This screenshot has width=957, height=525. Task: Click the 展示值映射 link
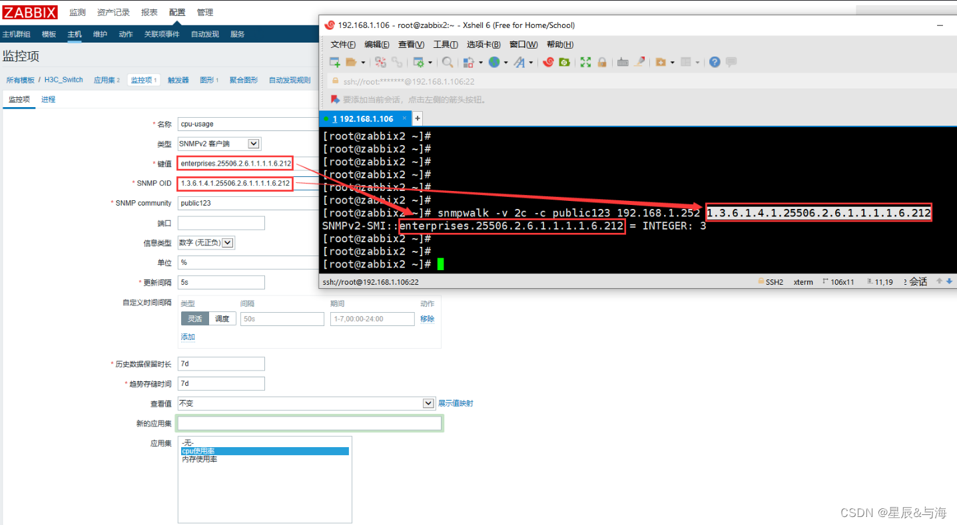(x=456, y=403)
